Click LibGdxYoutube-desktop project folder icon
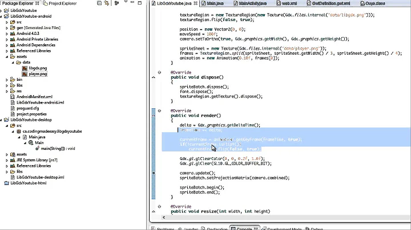 [x=6, y=120]
